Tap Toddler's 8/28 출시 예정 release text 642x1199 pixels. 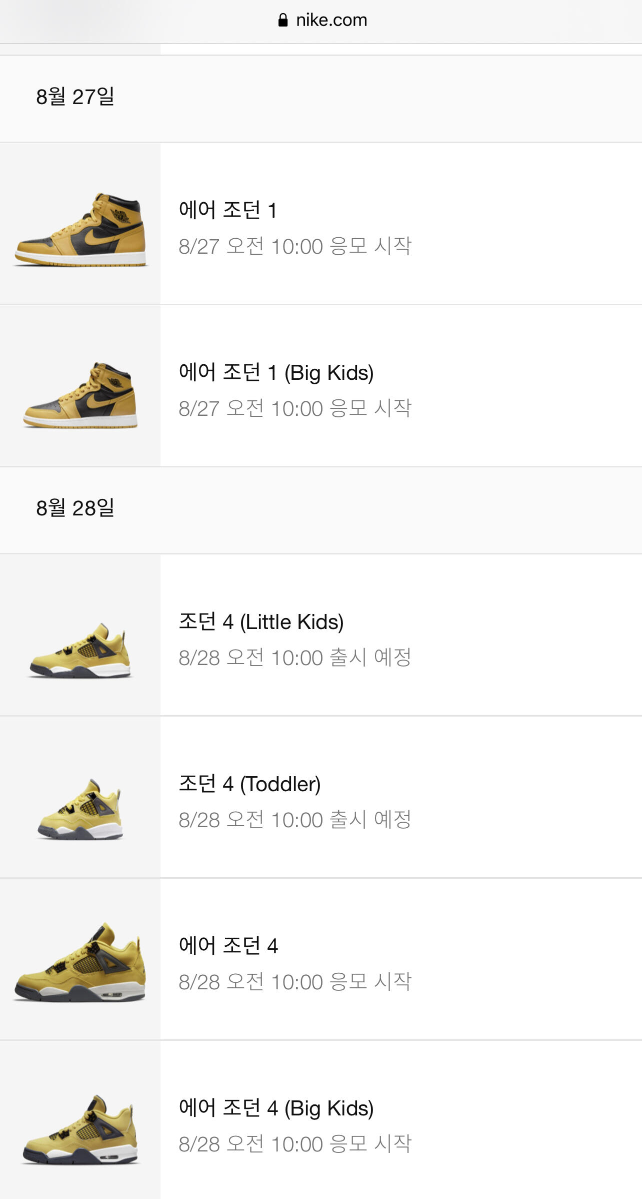point(295,820)
